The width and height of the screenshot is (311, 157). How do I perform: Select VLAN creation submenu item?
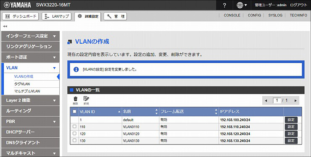[24, 76]
